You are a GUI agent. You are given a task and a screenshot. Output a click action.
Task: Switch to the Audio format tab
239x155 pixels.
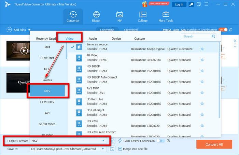93,39
